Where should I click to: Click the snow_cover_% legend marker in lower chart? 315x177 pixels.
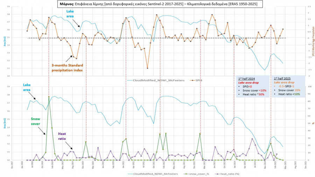point(187,173)
